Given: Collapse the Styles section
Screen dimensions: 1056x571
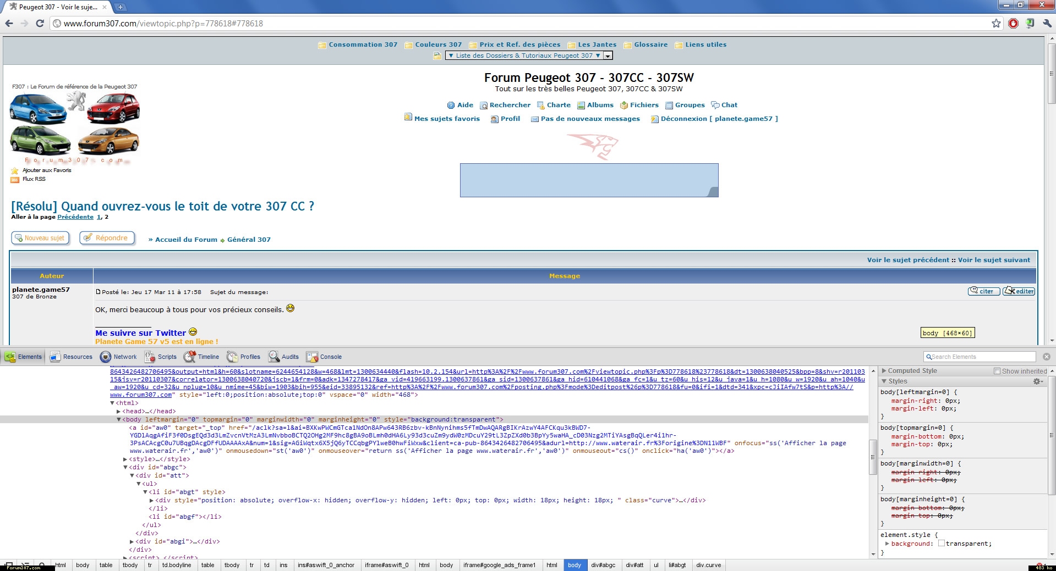Looking at the screenshot, I should coord(884,381).
